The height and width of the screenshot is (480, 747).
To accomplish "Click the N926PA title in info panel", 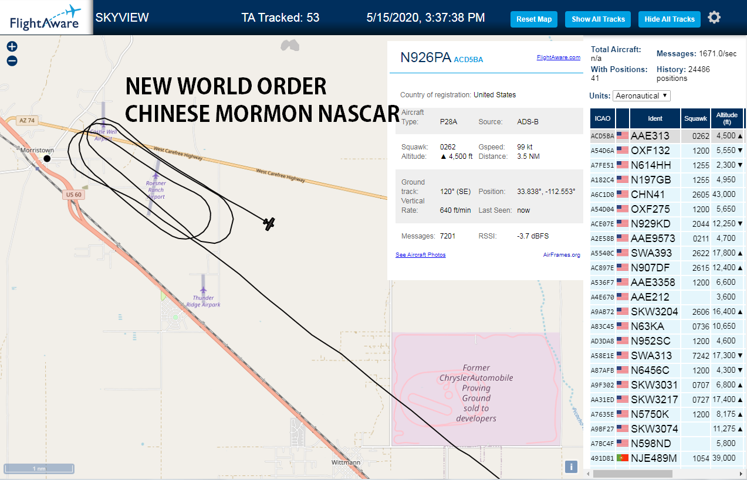I will tap(425, 57).
